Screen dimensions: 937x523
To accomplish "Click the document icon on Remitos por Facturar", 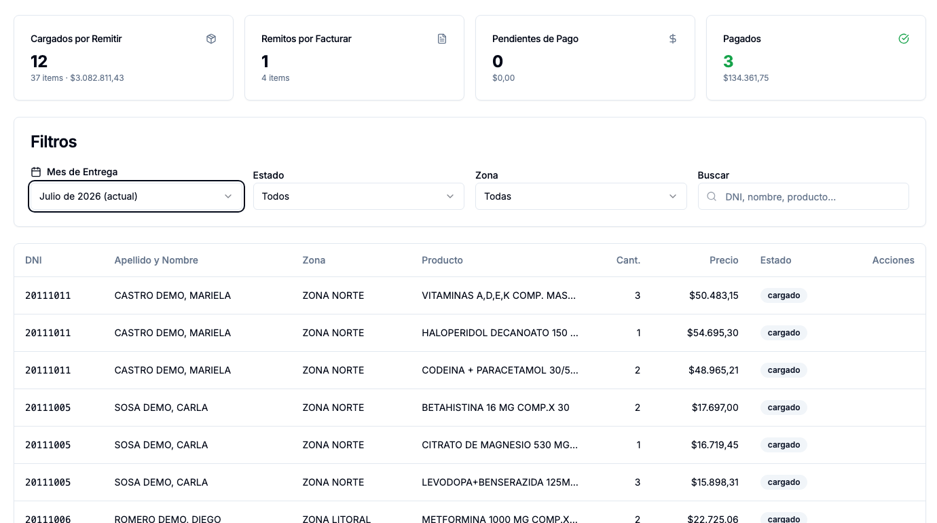I will point(442,39).
